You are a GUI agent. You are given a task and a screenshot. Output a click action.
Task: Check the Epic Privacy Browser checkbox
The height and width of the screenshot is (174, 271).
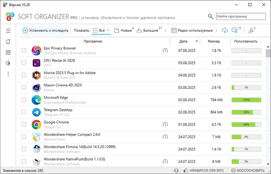[24, 50]
